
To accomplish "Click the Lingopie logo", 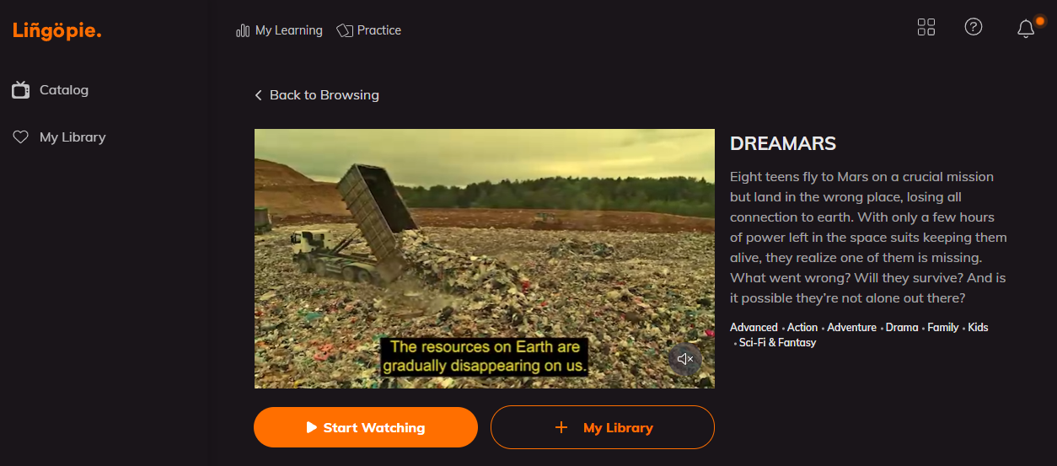I will [56, 31].
